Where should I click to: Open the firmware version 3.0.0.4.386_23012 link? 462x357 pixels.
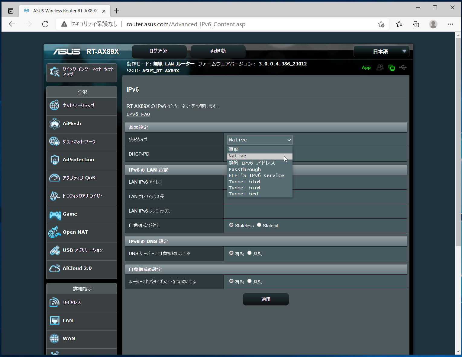283,64
